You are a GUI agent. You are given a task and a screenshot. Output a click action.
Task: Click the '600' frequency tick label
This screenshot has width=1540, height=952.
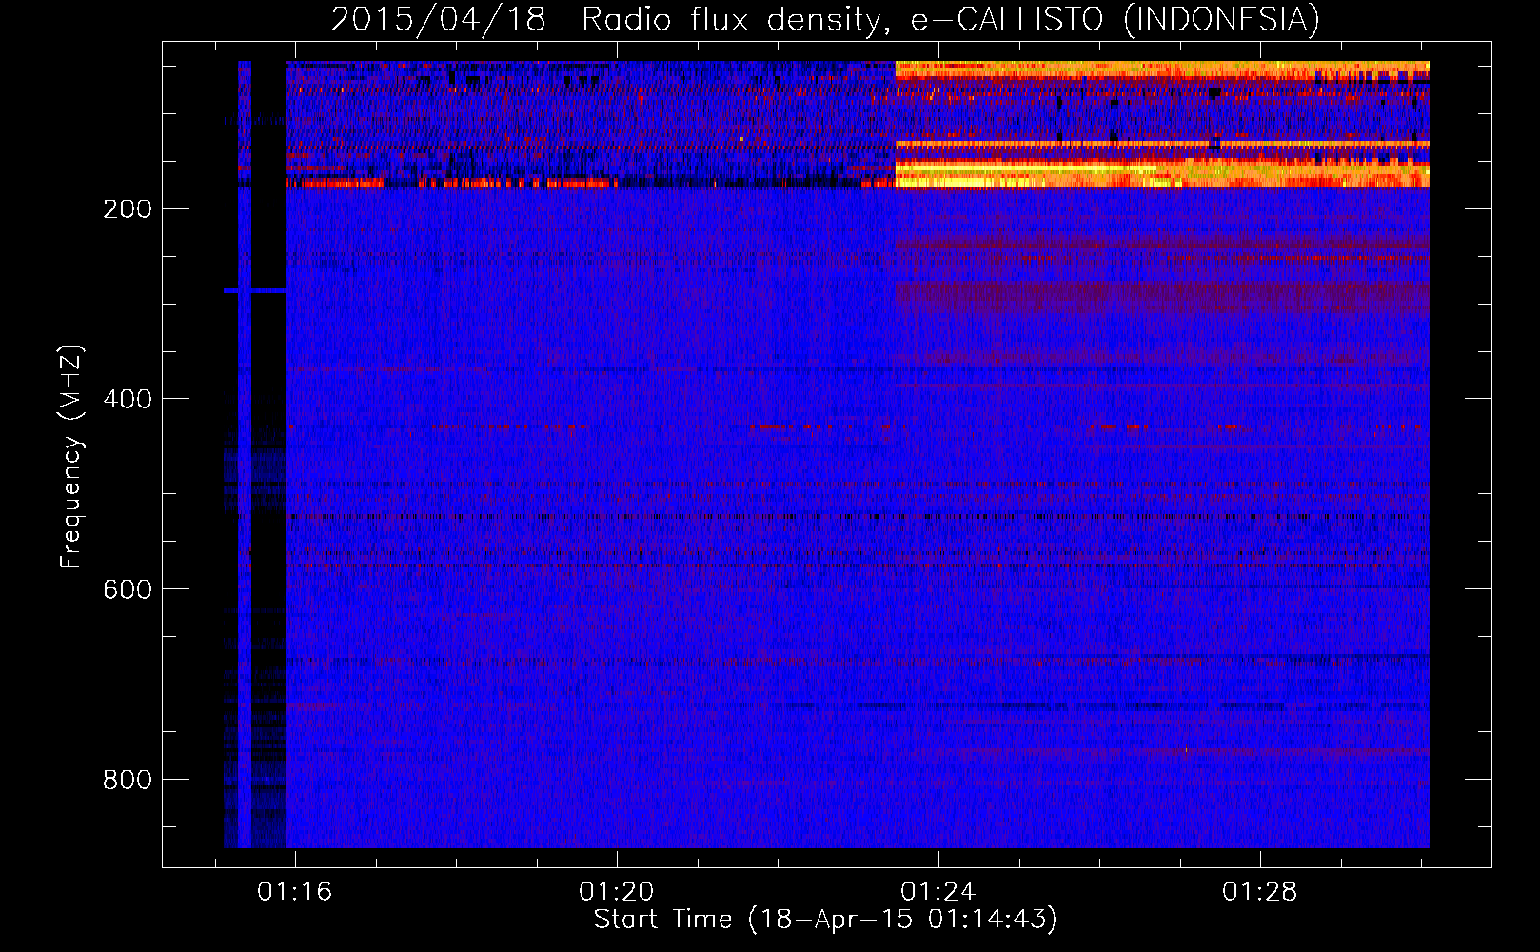tap(128, 589)
